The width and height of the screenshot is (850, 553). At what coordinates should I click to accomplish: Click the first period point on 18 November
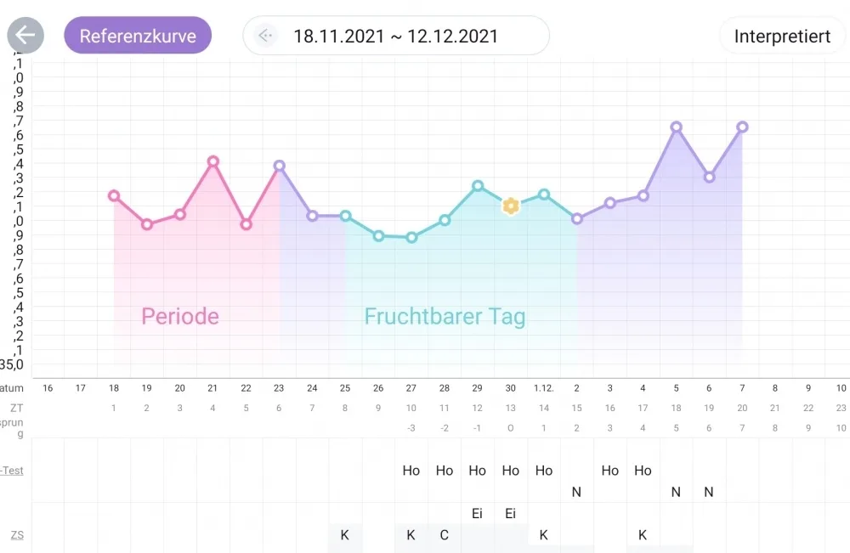(114, 195)
